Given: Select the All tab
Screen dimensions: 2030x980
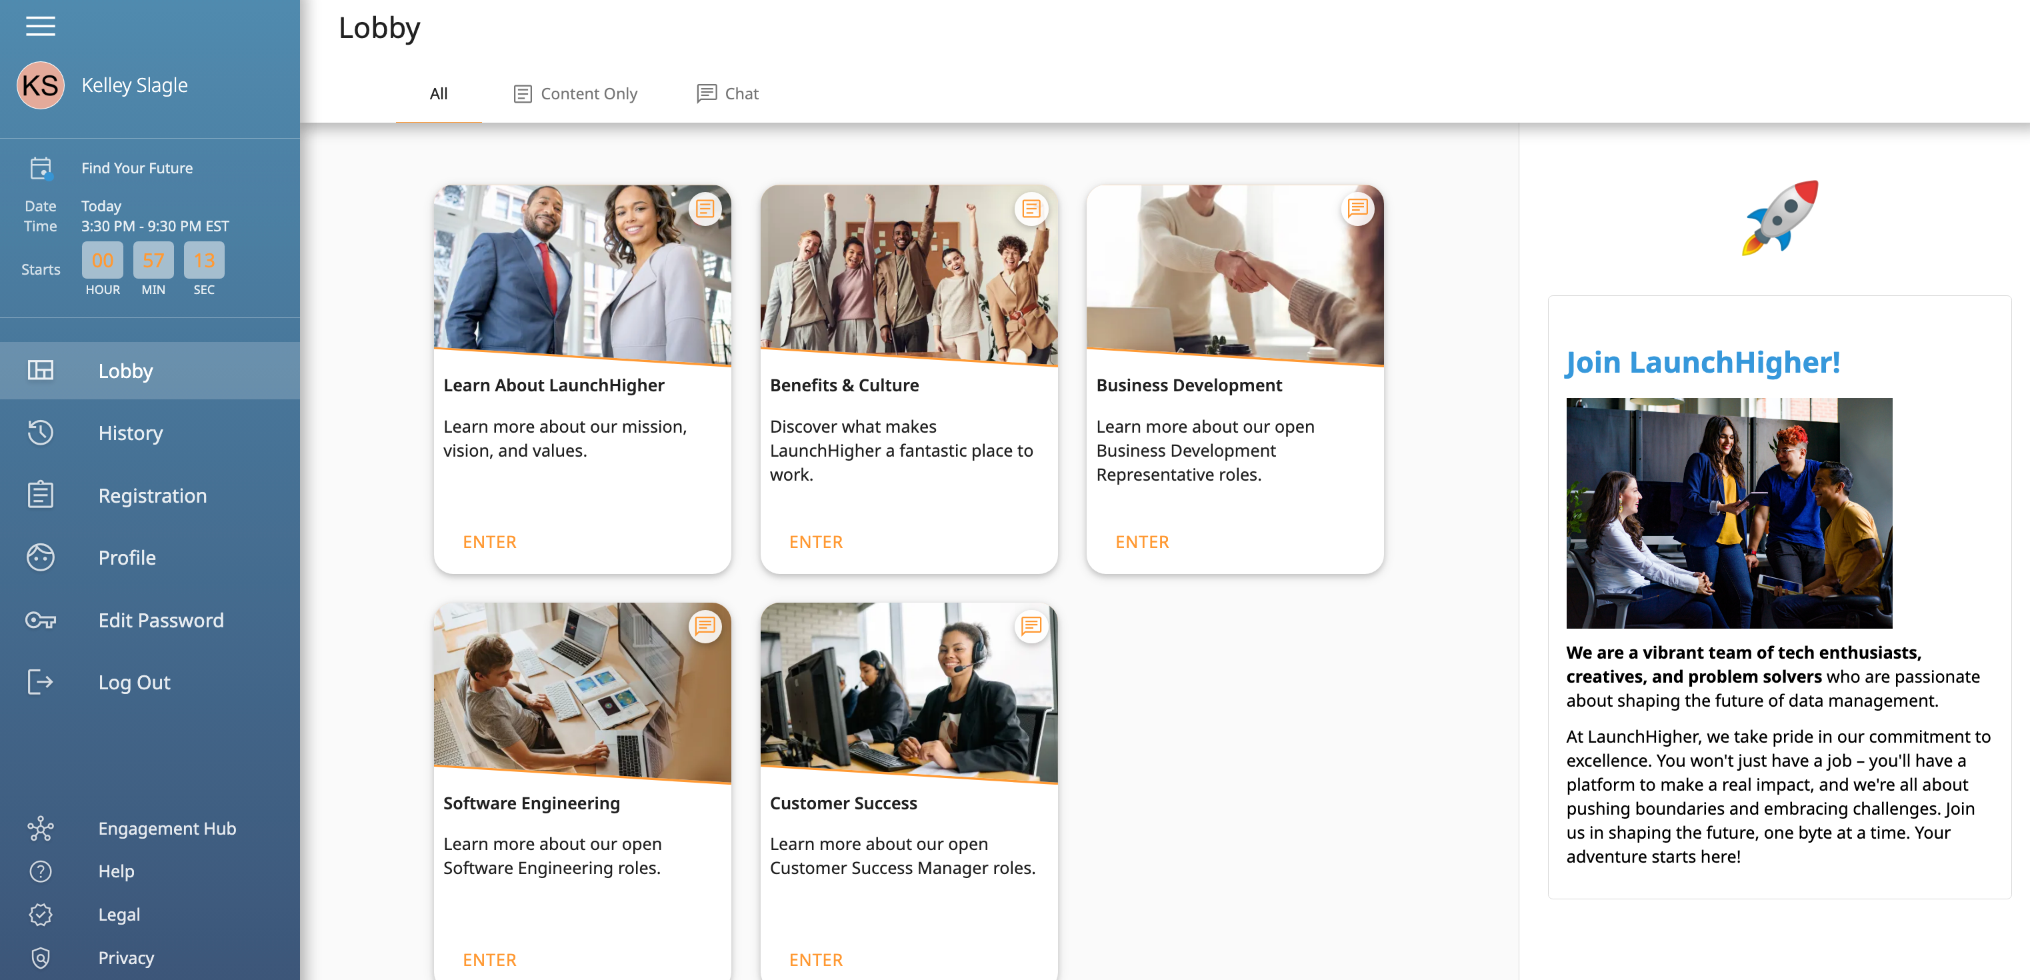Looking at the screenshot, I should 438,94.
